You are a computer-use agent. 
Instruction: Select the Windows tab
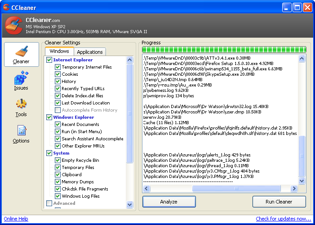[x=59, y=52]
